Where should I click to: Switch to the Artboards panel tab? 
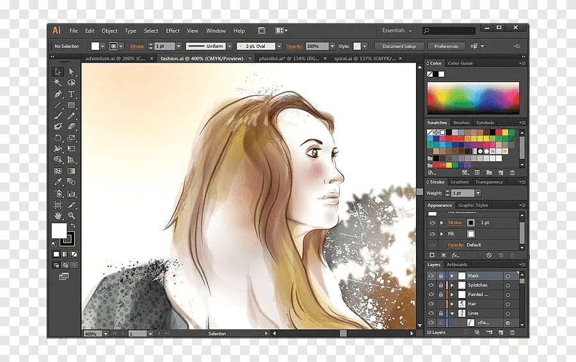point(457,265)
